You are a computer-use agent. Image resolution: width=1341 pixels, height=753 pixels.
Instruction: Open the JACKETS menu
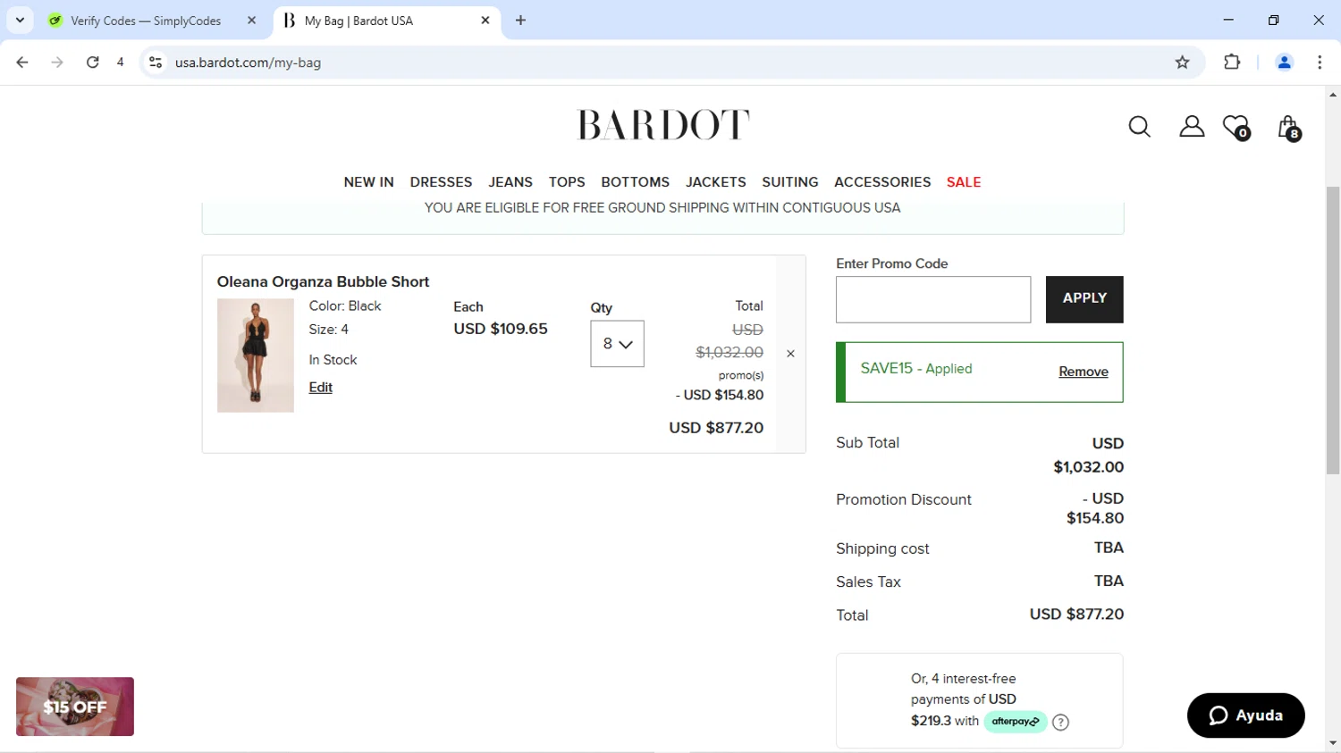pyautogui.click(x=715, y=182)
